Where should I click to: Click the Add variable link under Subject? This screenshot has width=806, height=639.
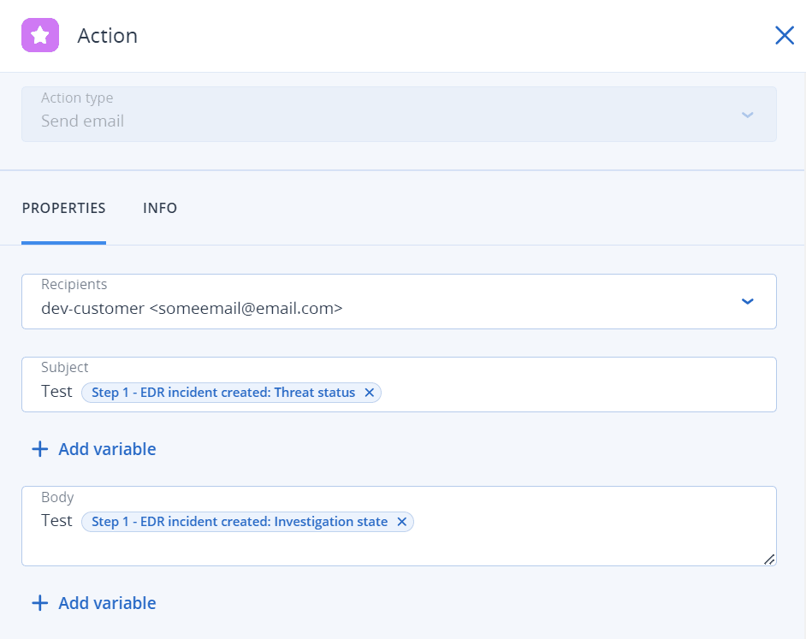coord(107,449)
